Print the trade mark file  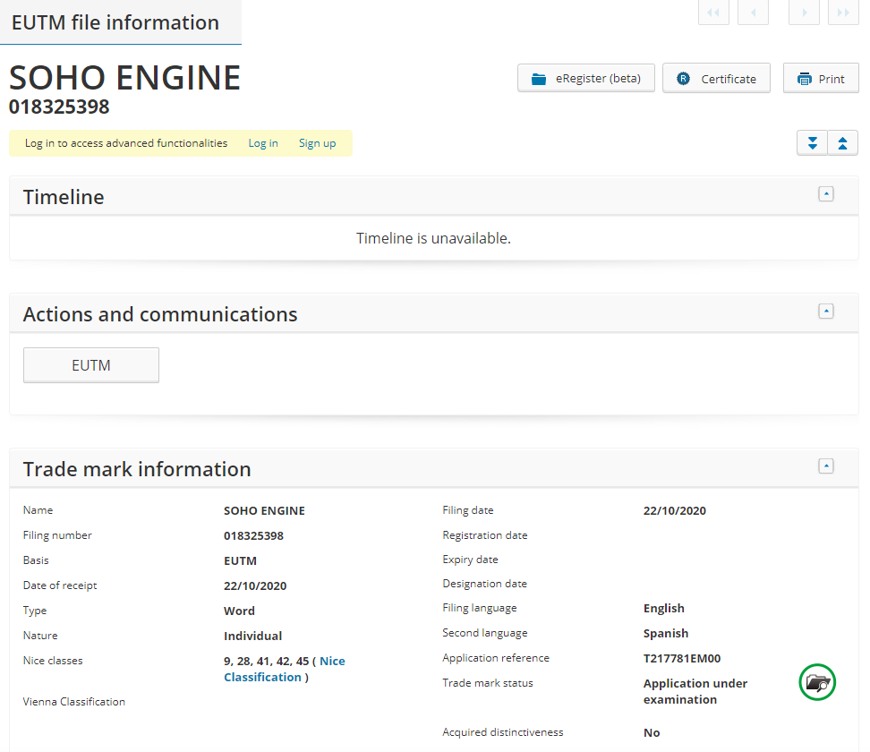[821, 79]
